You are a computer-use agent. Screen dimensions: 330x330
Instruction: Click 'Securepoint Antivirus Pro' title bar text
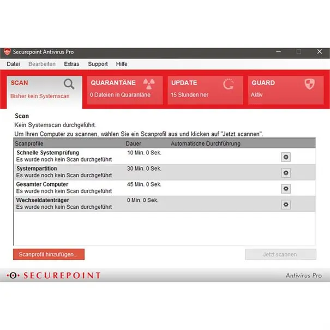(43, 52)
